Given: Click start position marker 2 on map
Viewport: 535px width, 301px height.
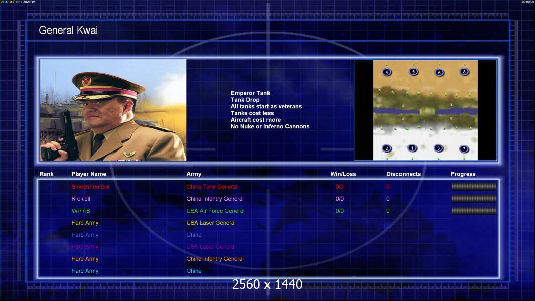Looking at the screenshot, I should pyautogui.click(x=386, y=148).
